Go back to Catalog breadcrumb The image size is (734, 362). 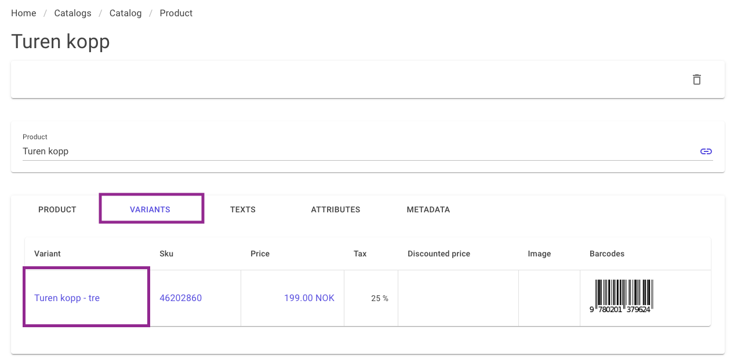coord(126,13)
